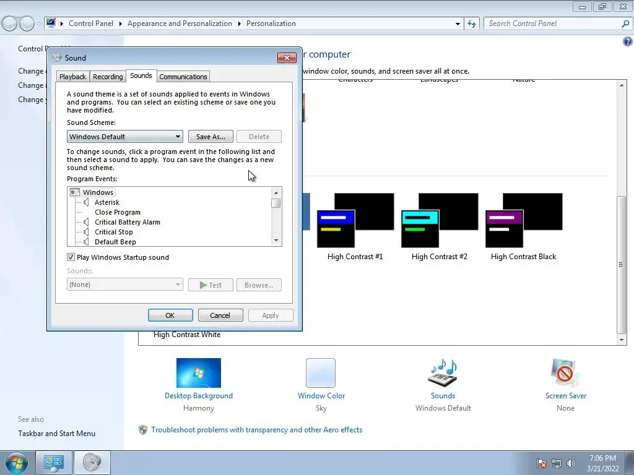Switch to the Playback tab
Image resolution: width=634 pixels, height=475 pixels.
click(x=73, y=77)
